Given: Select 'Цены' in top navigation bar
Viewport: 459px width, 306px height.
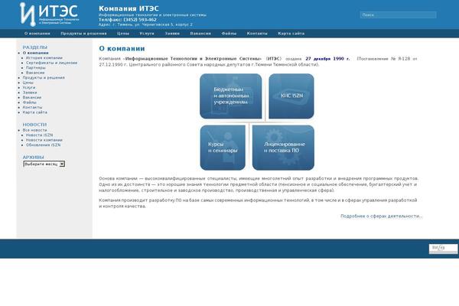Looking at the screenshot, I should pos(123,34).
